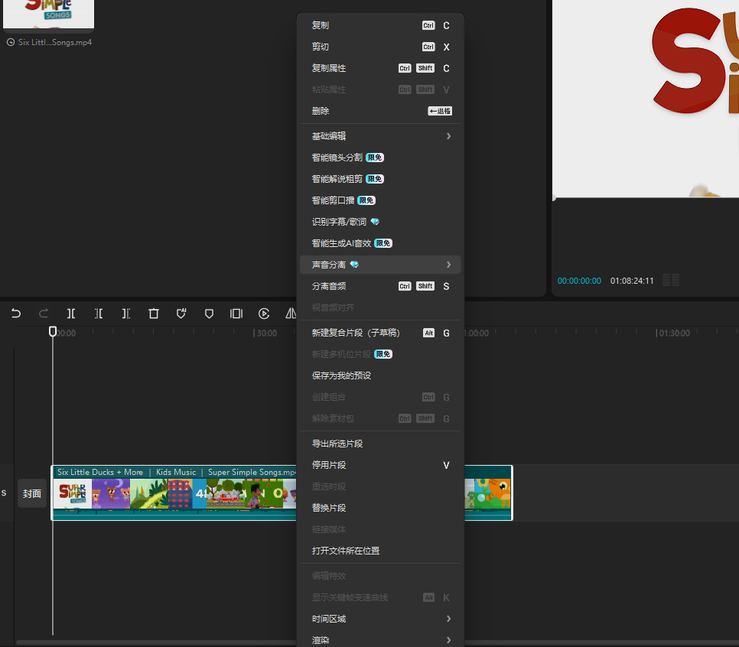739x647 pixels.
Task: Click 打开文件所在位置 menu entry
Action: pos(379,551)
